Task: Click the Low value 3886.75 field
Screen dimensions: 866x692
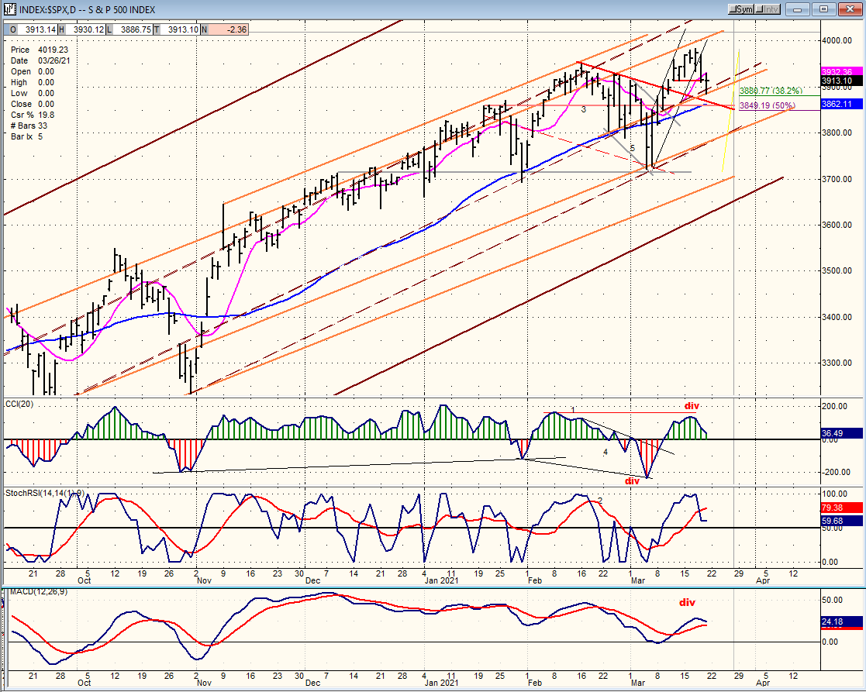Action: pyautogui.click(x=133, y=29)
